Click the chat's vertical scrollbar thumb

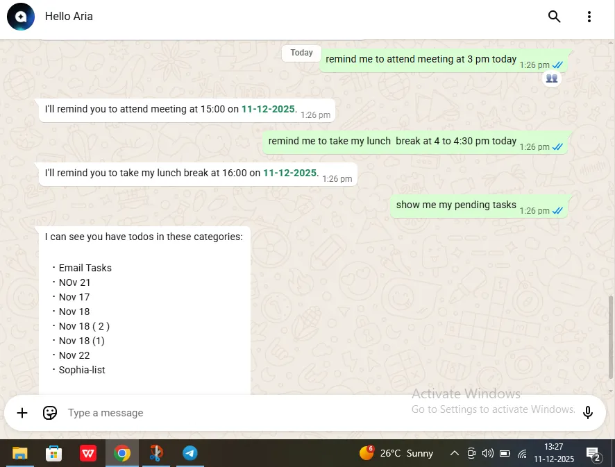coord(611,337)
